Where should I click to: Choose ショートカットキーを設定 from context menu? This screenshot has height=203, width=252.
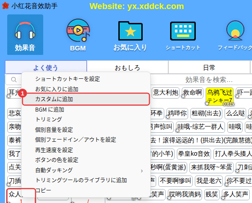click(x=86, y=79)
